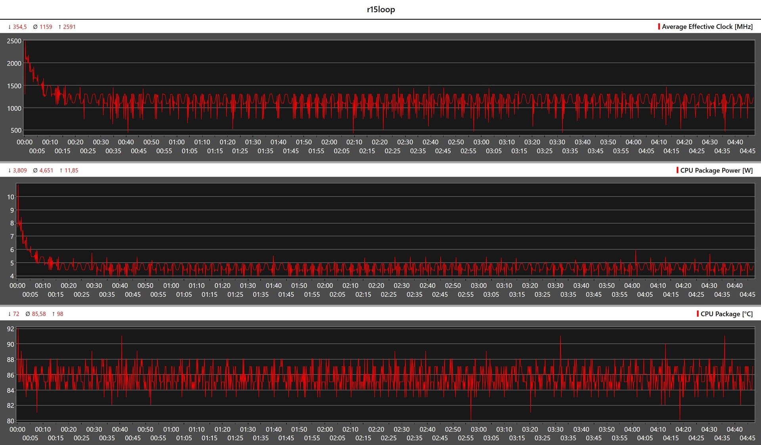Click the average symbol beside 1159
The image size is (761, 445).
tap(35, 27)
